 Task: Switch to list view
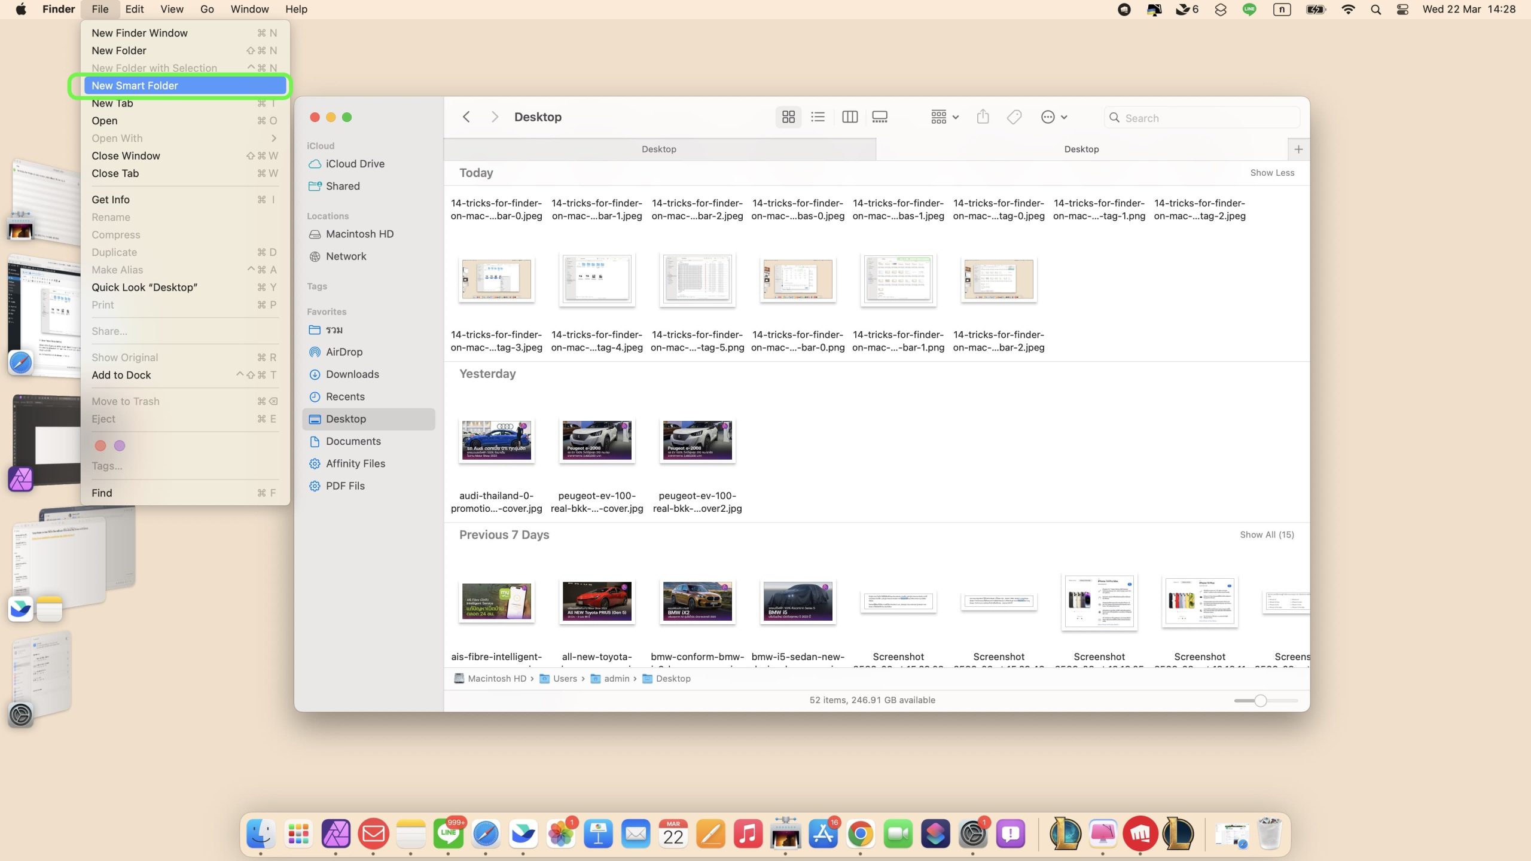click(818, 117)
